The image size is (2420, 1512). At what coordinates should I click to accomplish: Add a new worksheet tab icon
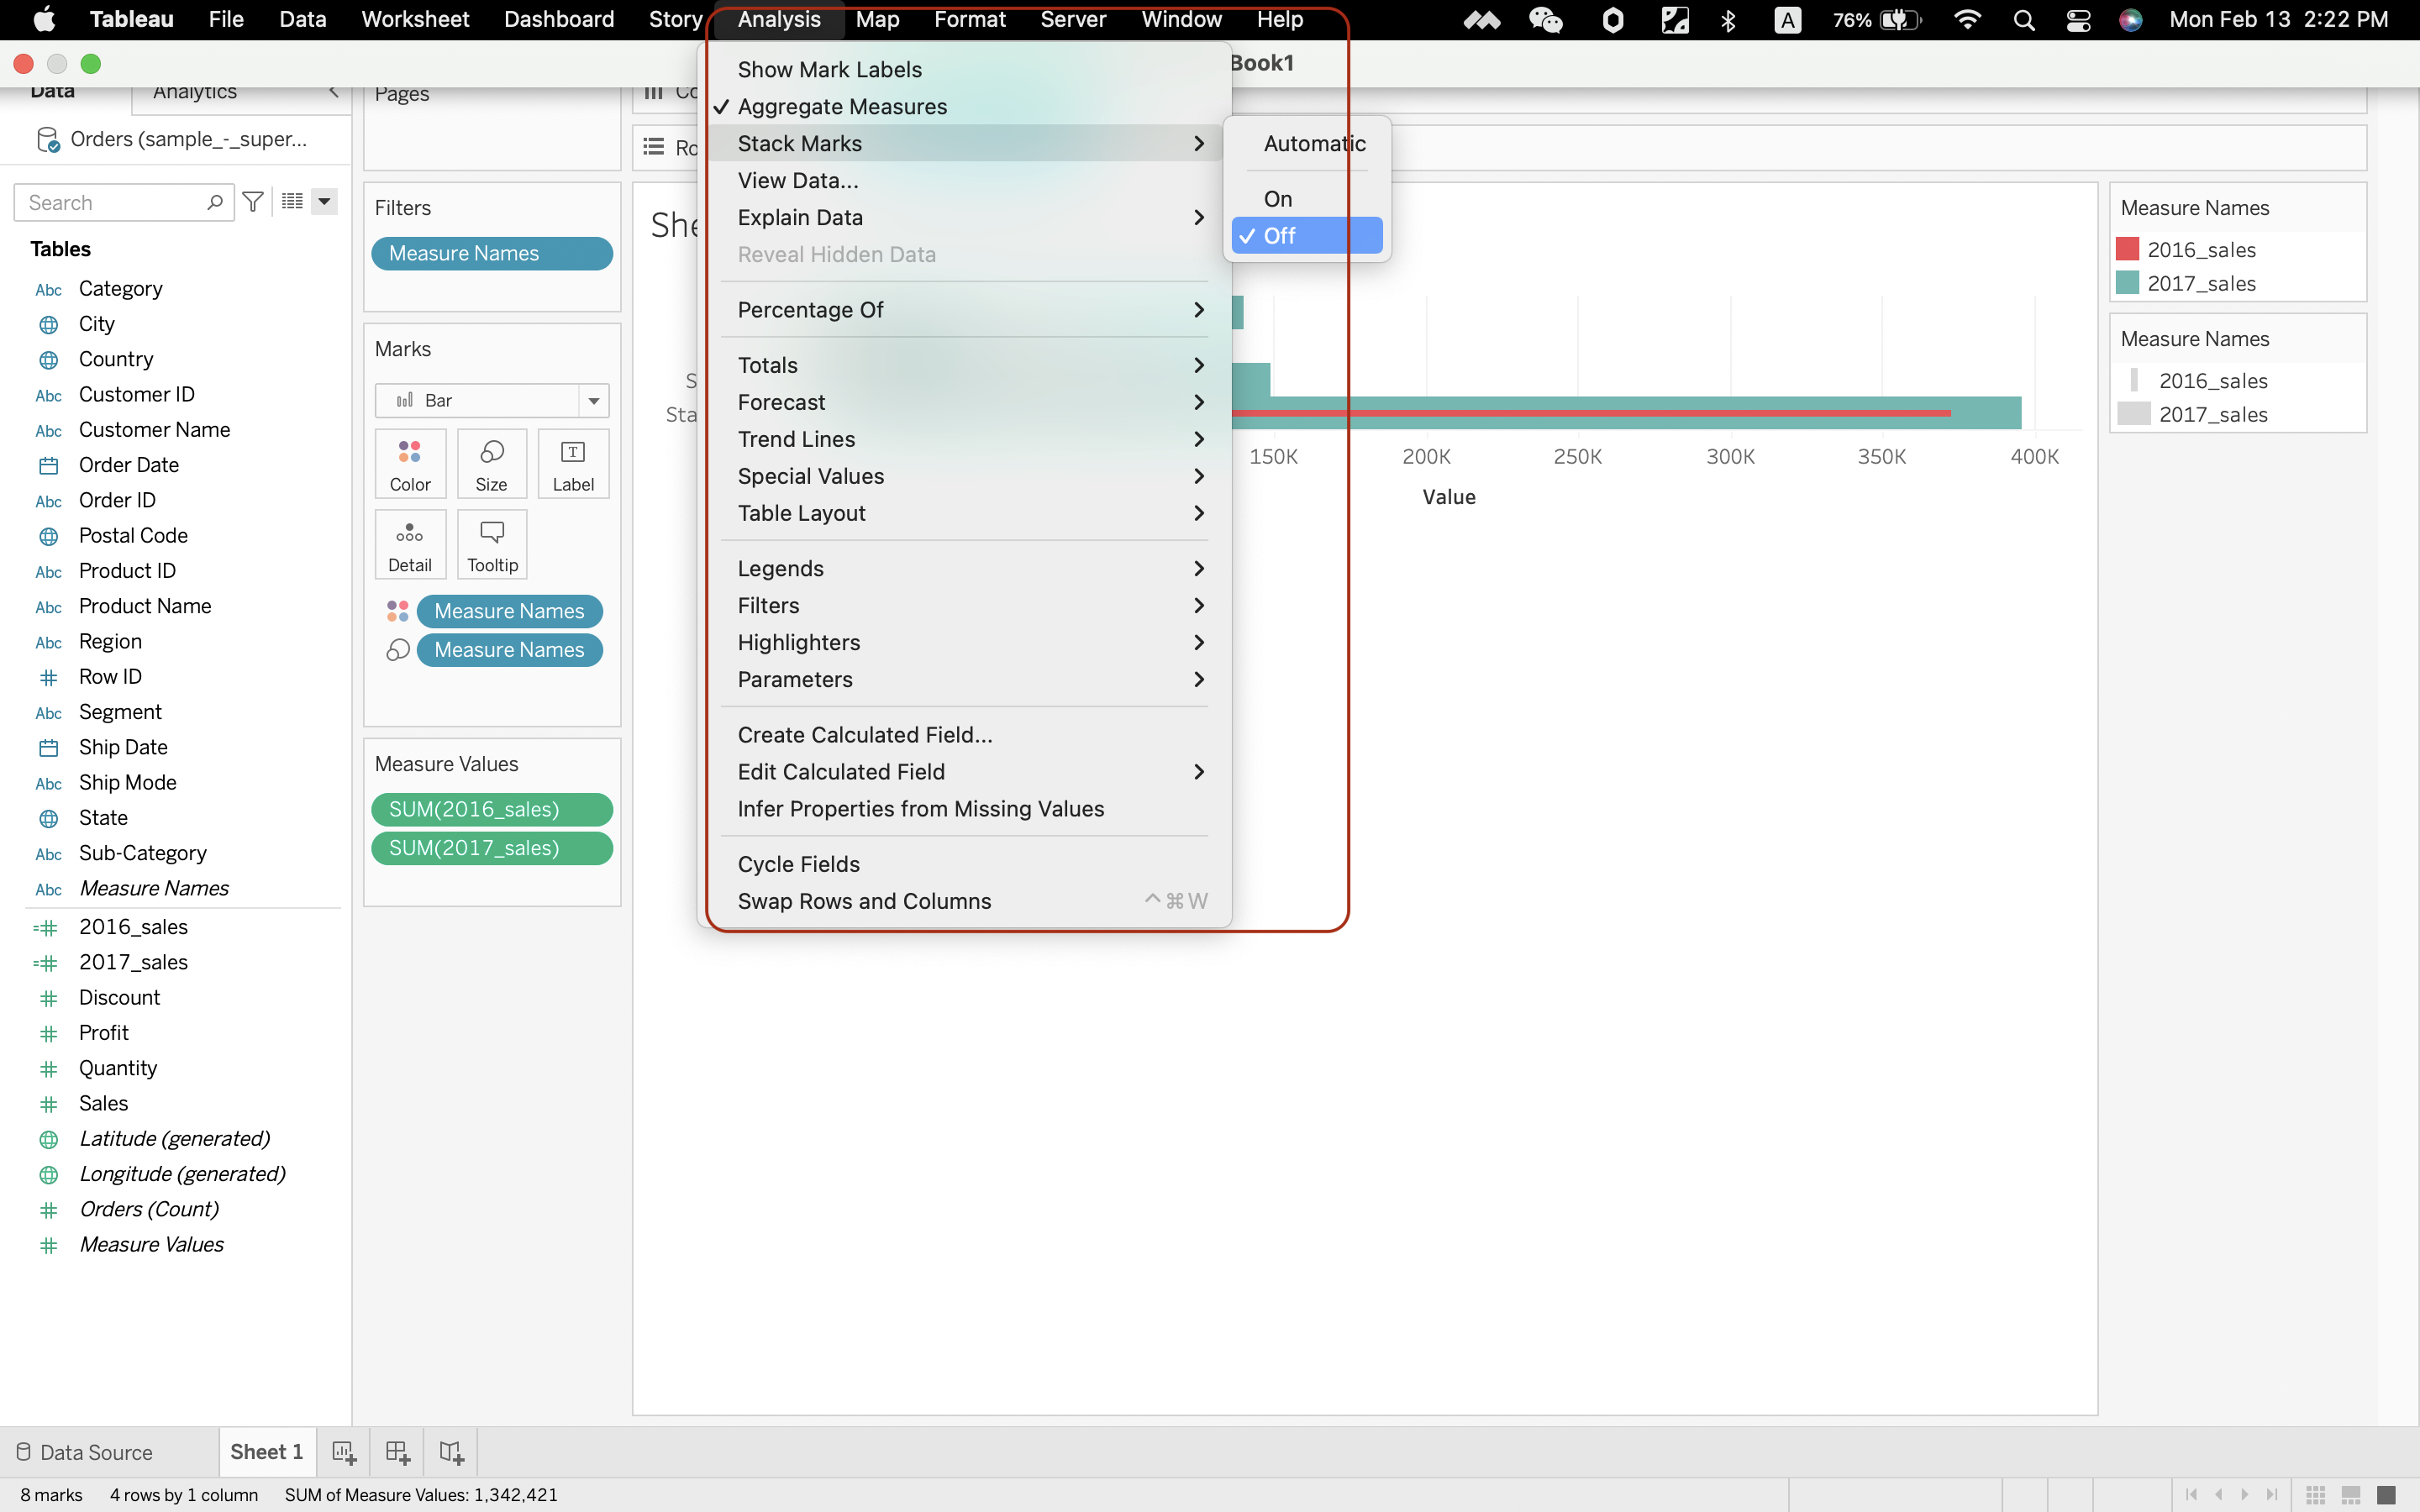click(x=344, y=1452)
